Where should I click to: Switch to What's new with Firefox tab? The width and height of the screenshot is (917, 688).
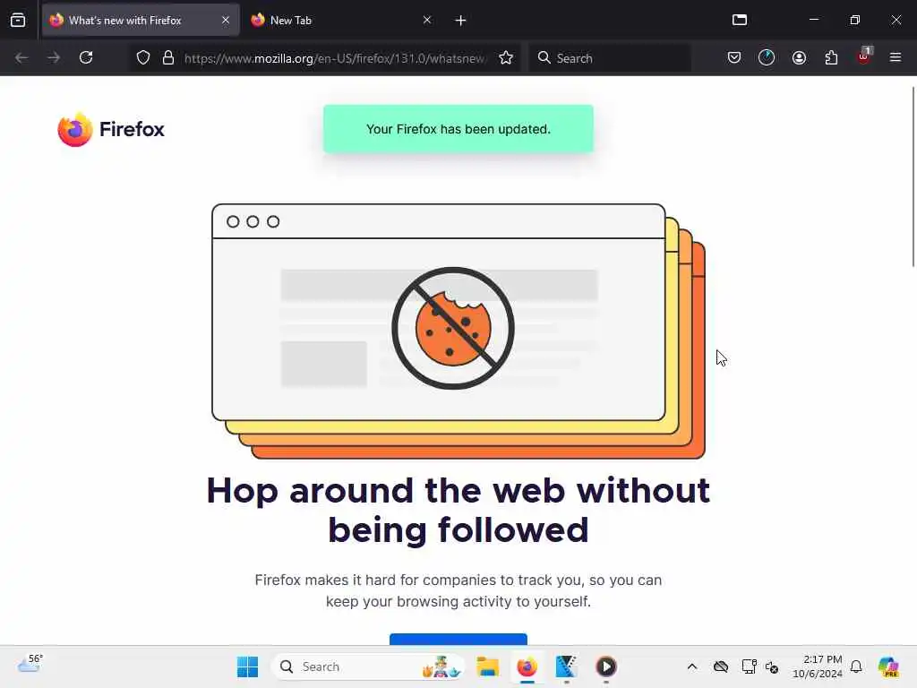[x=141, y=21]
